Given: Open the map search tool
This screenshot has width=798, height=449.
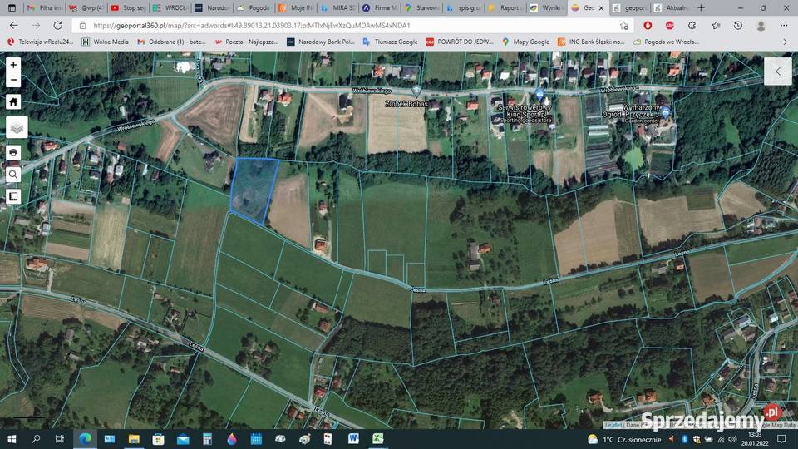Looking at the screenshot, I should [13, 175].
